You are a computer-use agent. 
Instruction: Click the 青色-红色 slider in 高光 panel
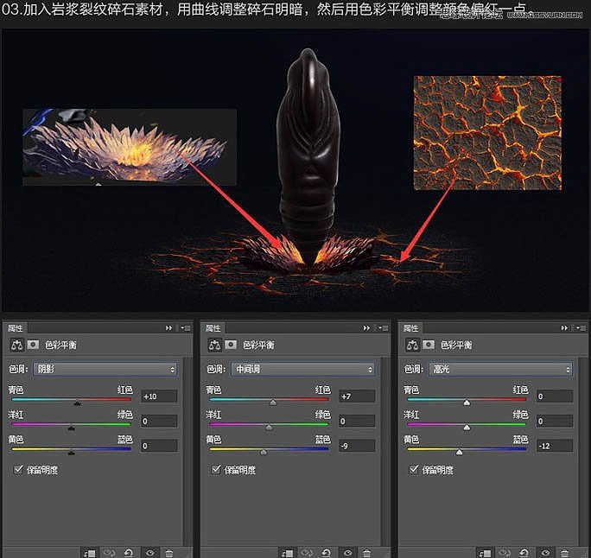tap(467, 399)
